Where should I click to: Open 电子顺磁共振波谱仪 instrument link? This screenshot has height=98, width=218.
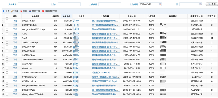tap(105, 25)
